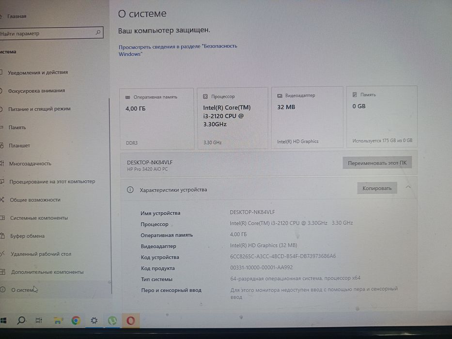Open Проецирование на этот компьютер page
This screenshot has height=339, width=452.
click(x=52, y=182)
